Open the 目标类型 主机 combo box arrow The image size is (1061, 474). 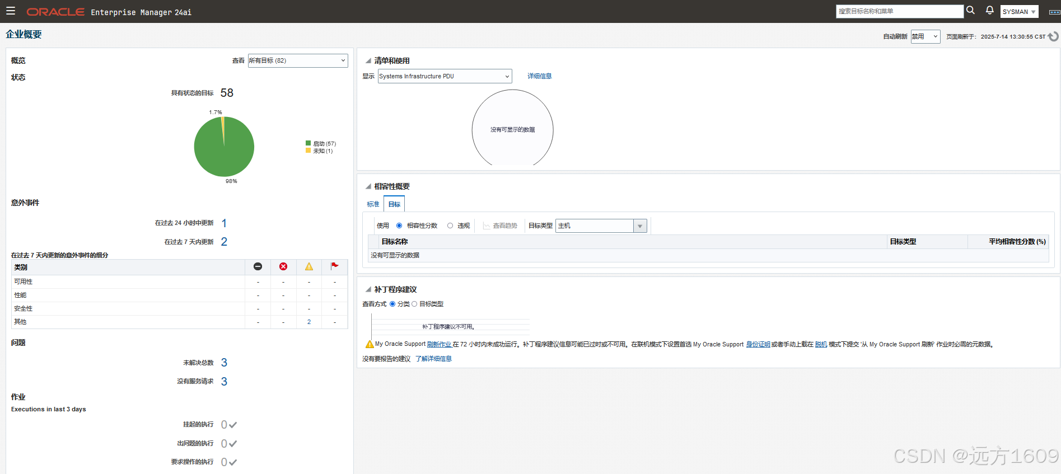point(640,226)
